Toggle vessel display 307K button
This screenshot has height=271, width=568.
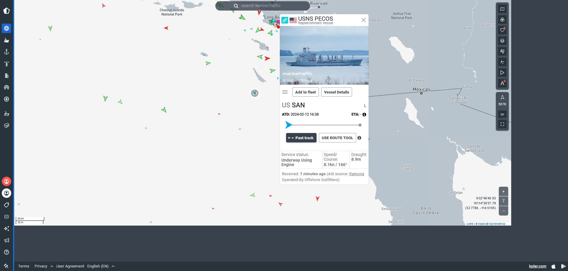502,100
